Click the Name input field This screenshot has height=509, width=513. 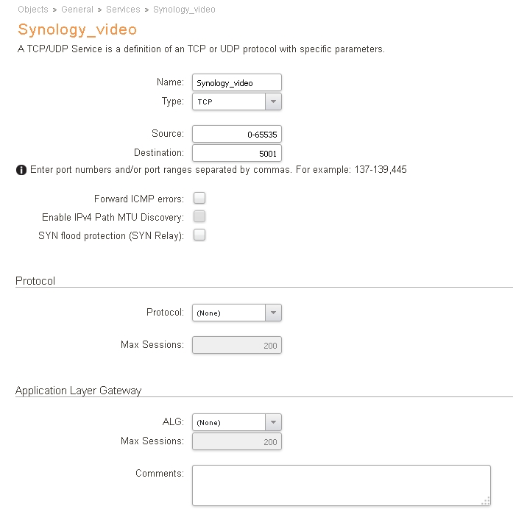point(237,82)
